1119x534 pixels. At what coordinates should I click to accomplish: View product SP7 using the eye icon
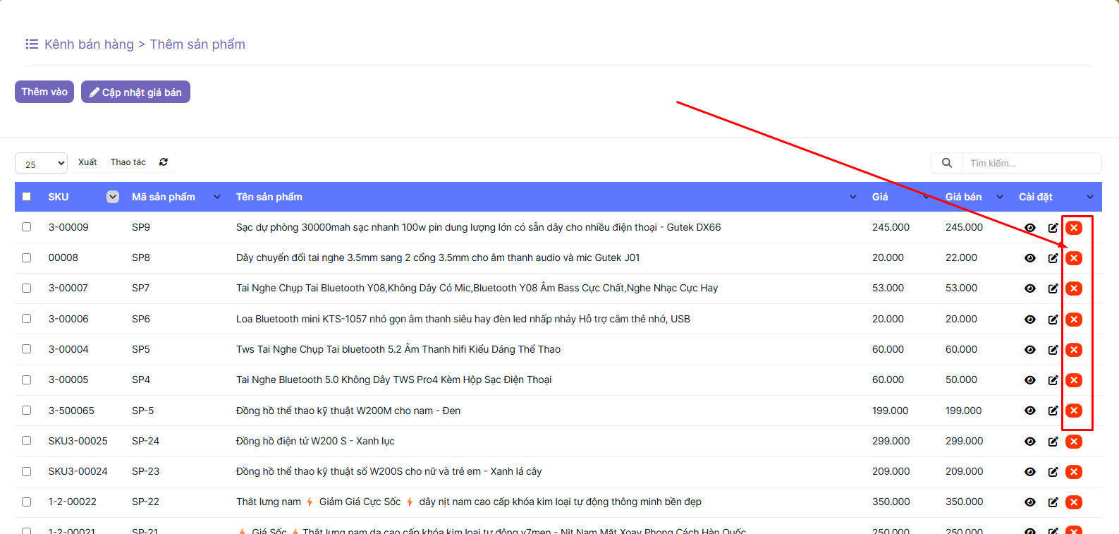coord(1030,289)
